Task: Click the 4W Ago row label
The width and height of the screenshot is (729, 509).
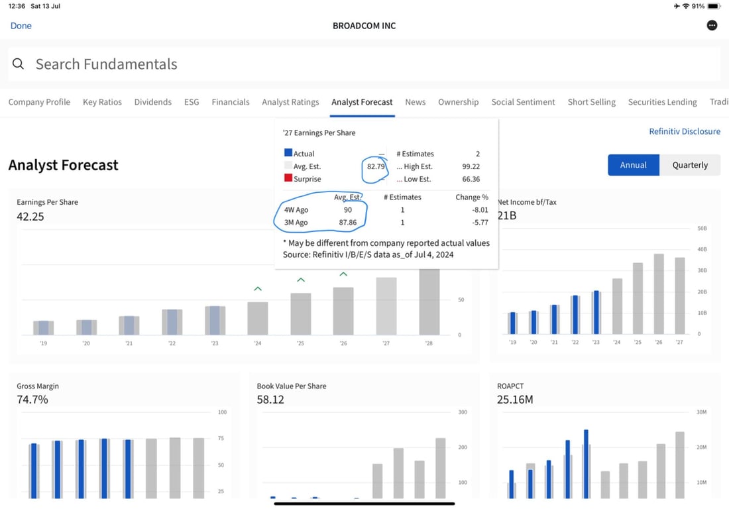Action: [x=296, y=209]
